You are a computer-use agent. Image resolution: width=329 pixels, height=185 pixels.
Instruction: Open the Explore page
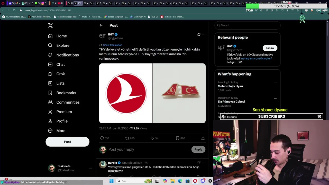59,45
